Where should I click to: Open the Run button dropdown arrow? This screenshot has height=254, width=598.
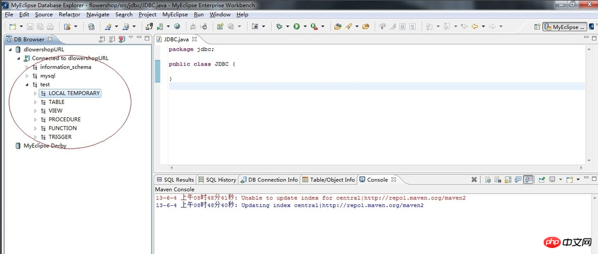coord(304,27)
